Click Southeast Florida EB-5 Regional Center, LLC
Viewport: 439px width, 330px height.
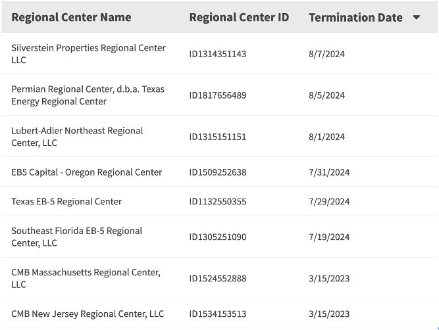click(x=76, y=237)
